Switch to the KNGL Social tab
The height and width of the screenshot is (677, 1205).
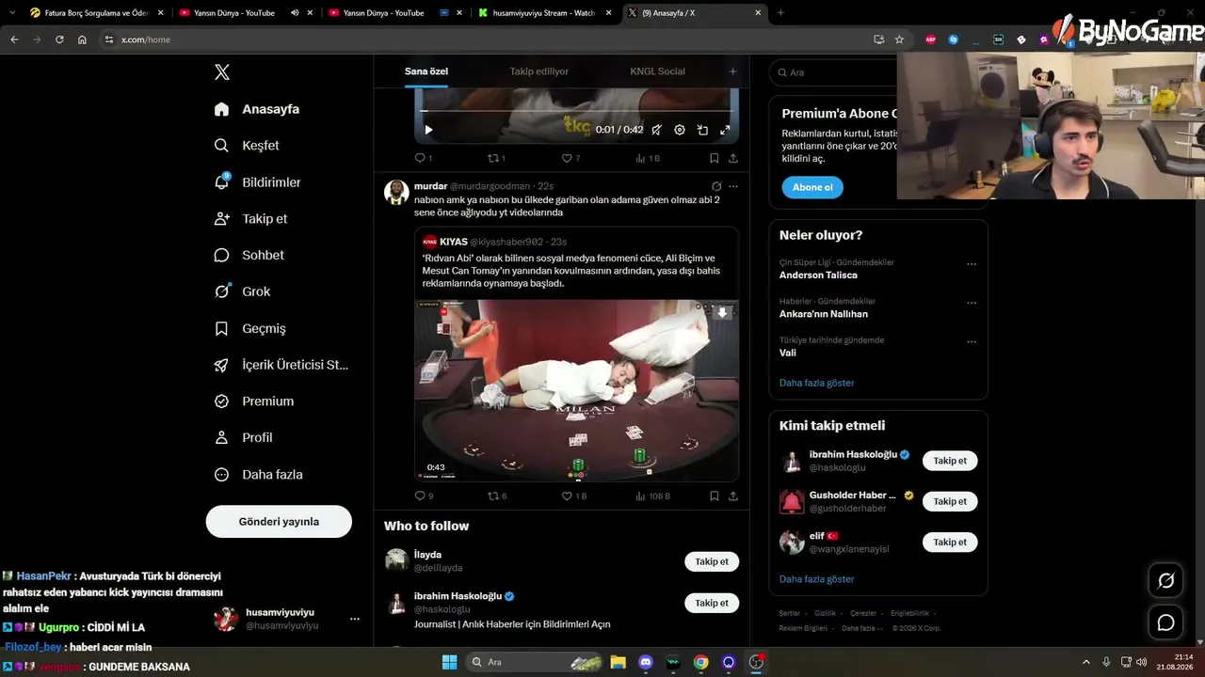click(x=658, y=71)
